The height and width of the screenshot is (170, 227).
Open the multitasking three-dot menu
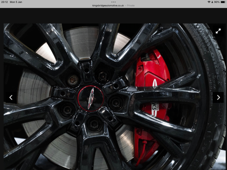pyautogui.click(x=113, y=2)
